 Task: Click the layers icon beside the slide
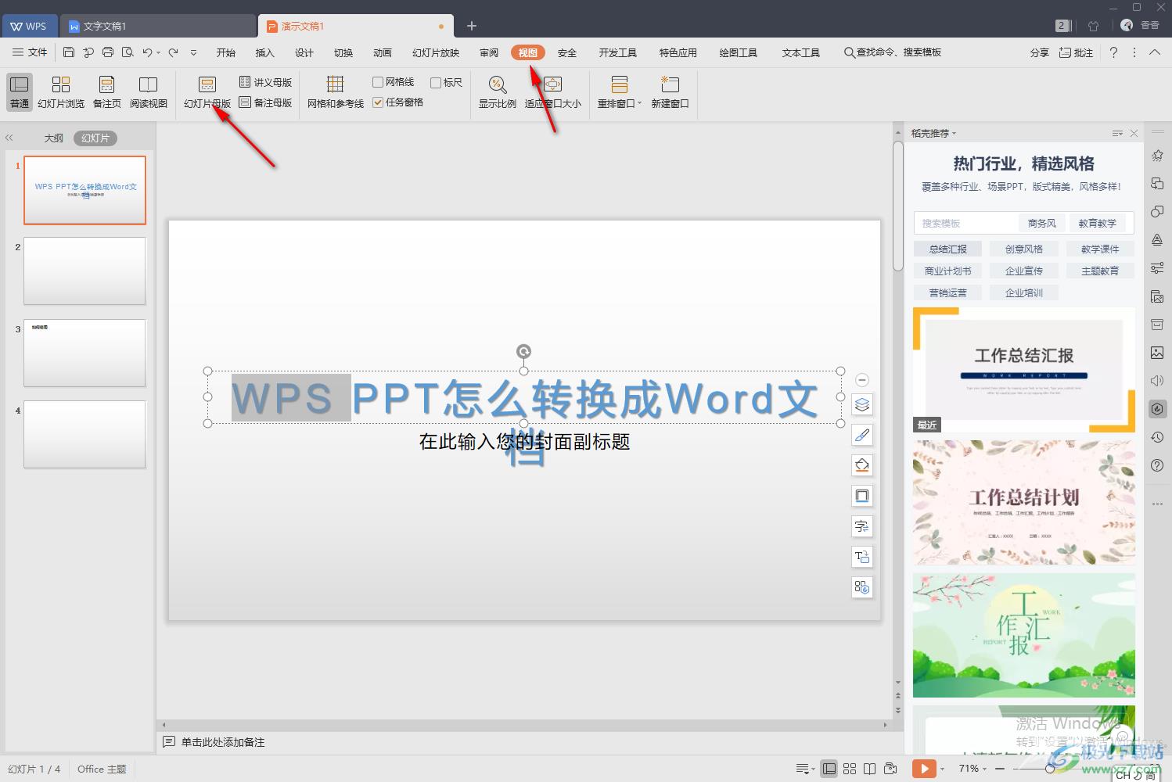(862, 405)
